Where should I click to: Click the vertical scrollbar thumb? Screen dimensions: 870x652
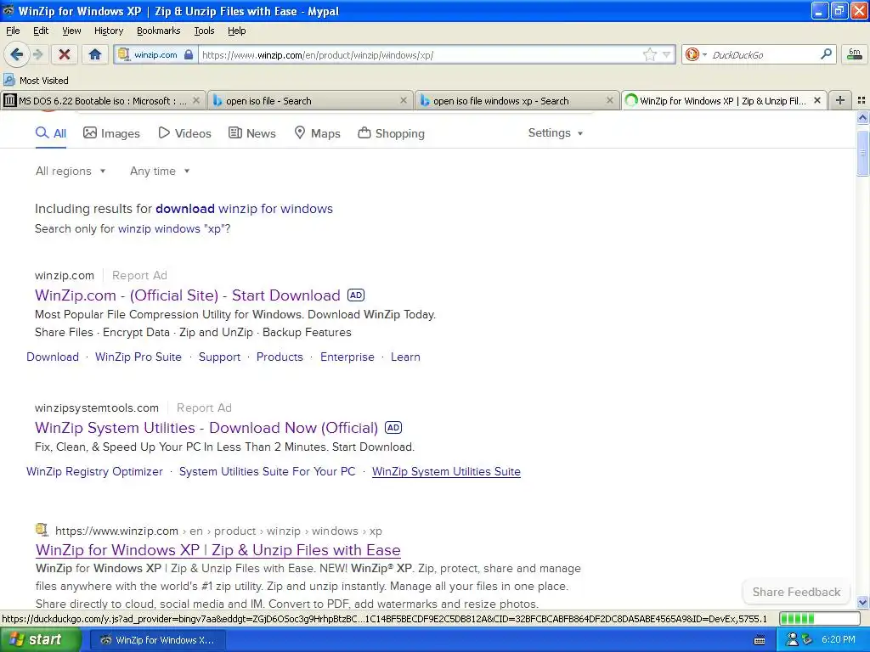[x=862, y=154]
